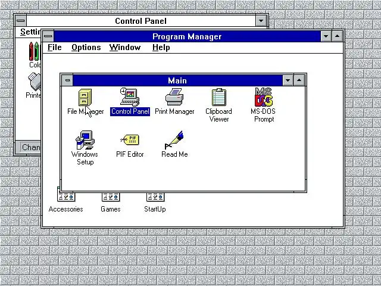Viewport: 381px width, 286px height.
Task: Click the 'StartUp' group label
Action: [155, 209]
